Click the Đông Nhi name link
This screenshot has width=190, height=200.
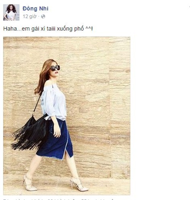pos(35,9)
